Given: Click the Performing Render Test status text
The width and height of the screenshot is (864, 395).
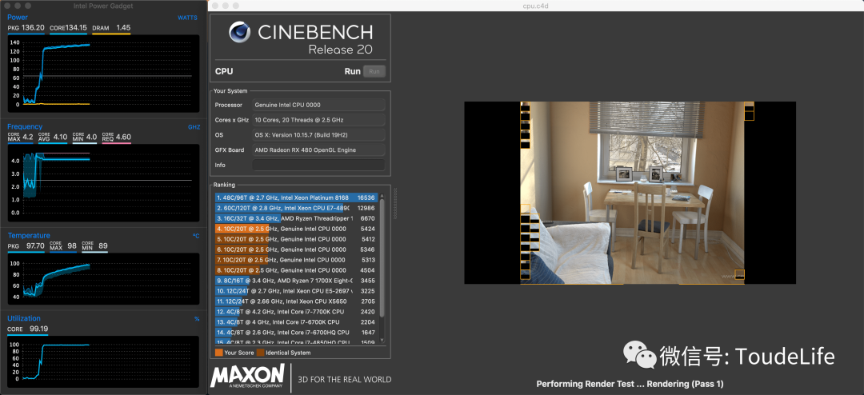Looking at the screenshot, I should 630,384.
